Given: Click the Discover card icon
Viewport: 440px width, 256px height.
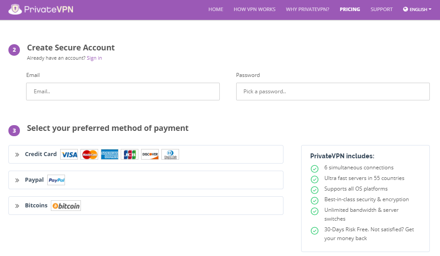Looking at the screenshot, I should coord(150,154).
